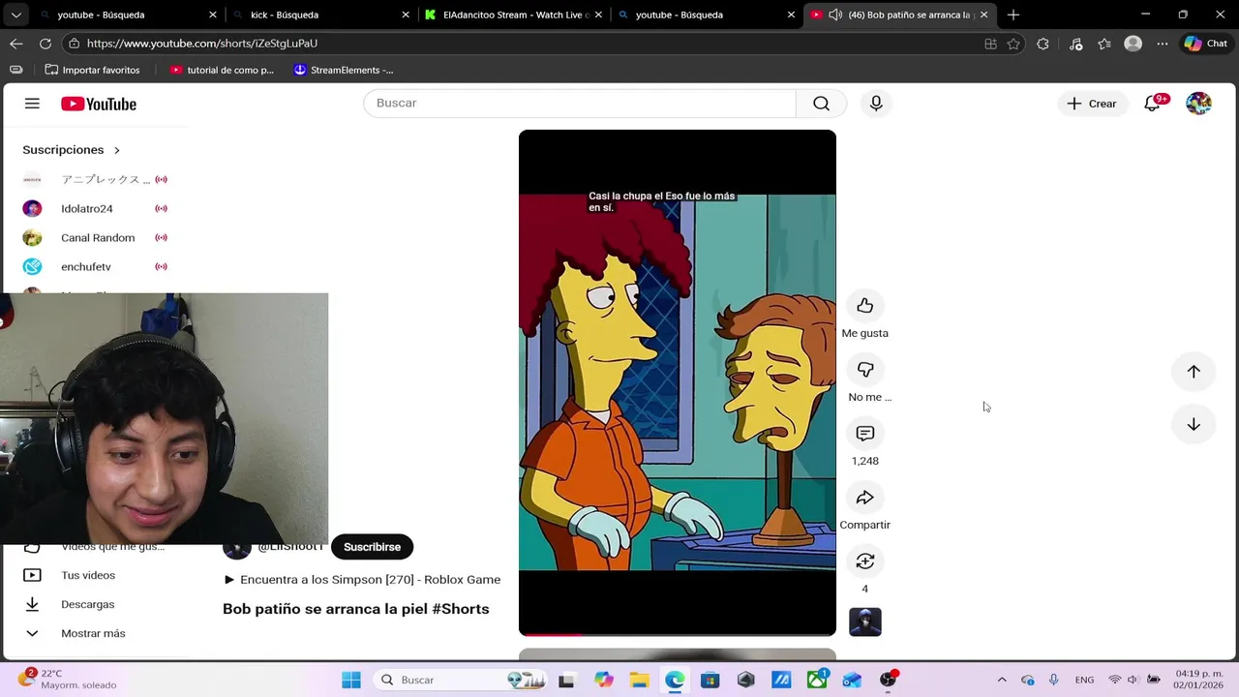Open StreamElements bookmark

click(344, 70)
